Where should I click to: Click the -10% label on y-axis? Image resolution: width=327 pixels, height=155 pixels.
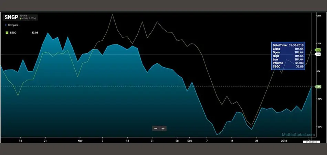coord(319,99)
